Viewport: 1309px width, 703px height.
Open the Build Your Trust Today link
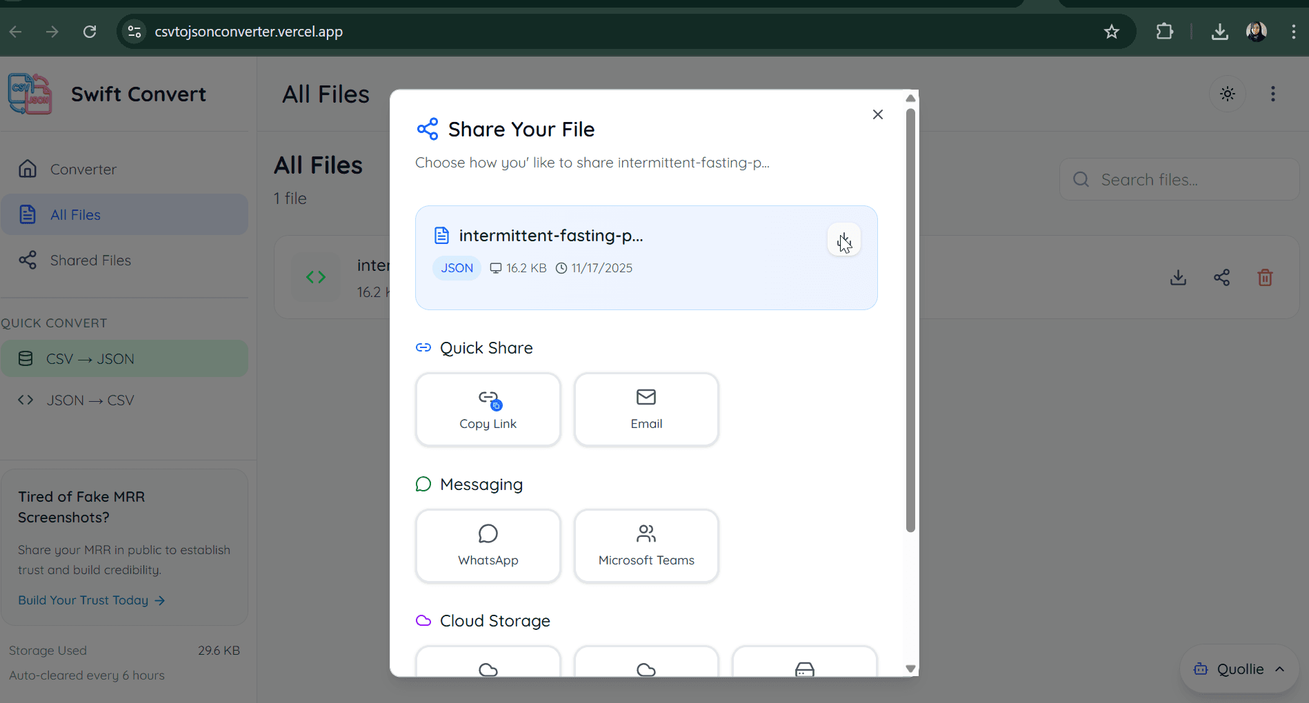coord(83,600)
